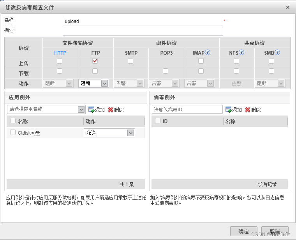Click the red delete icon in 病毒例外 panel
The image size is (296, 240).
coord(247,110)
